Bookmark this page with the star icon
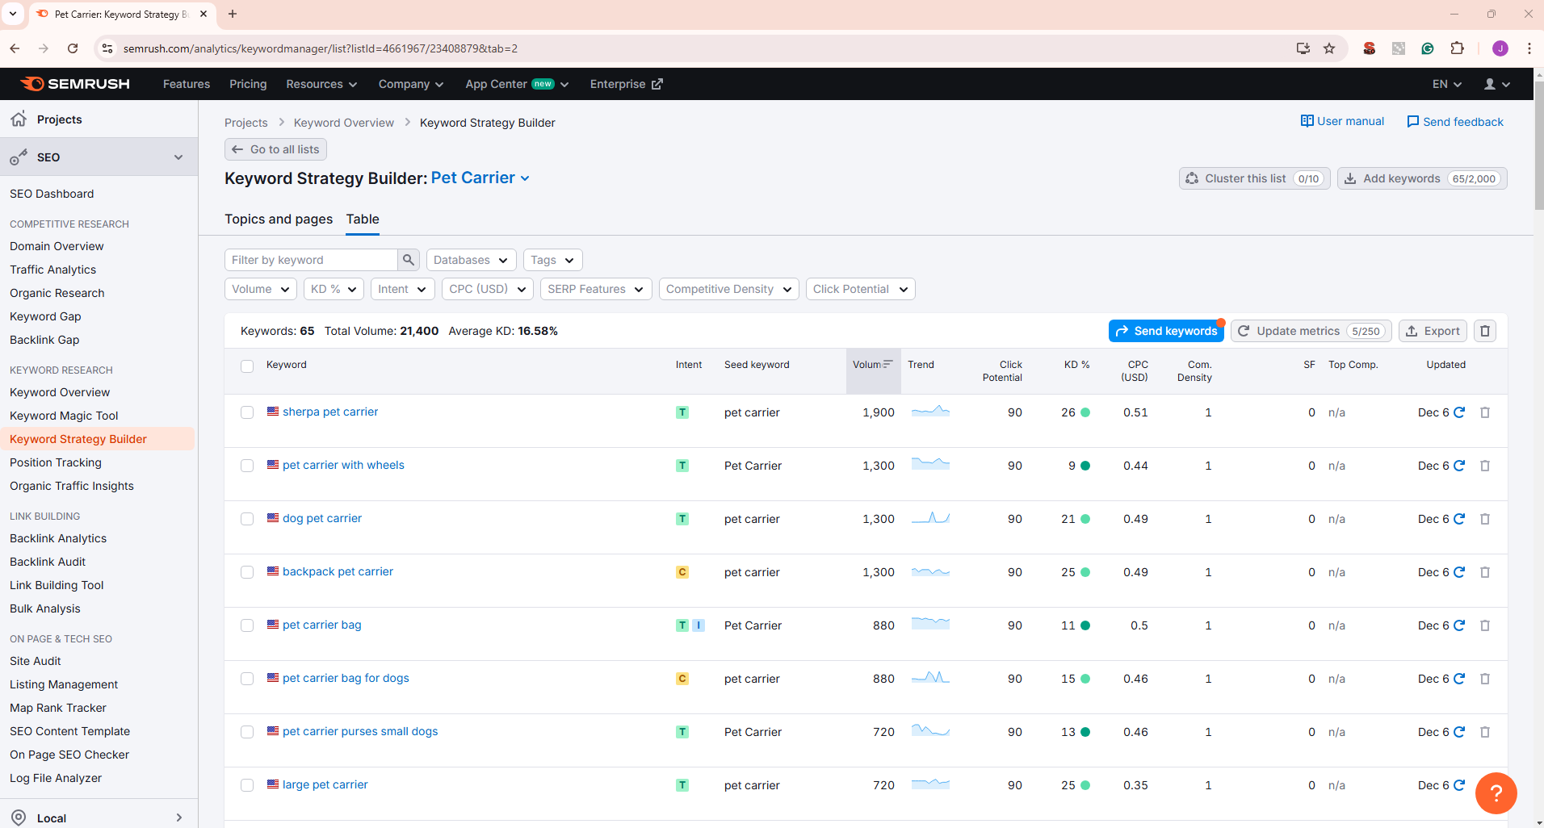Image resolution: width=1544 pixels, height=828 pixels. click(1329, 48)
